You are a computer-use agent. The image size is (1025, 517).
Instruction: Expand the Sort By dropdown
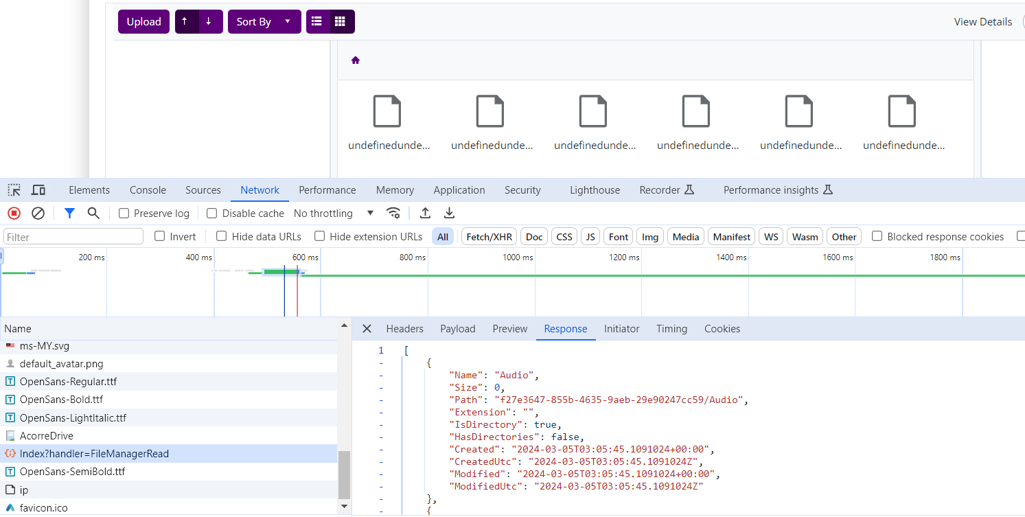pyautogui.click(x=264, y=22)
